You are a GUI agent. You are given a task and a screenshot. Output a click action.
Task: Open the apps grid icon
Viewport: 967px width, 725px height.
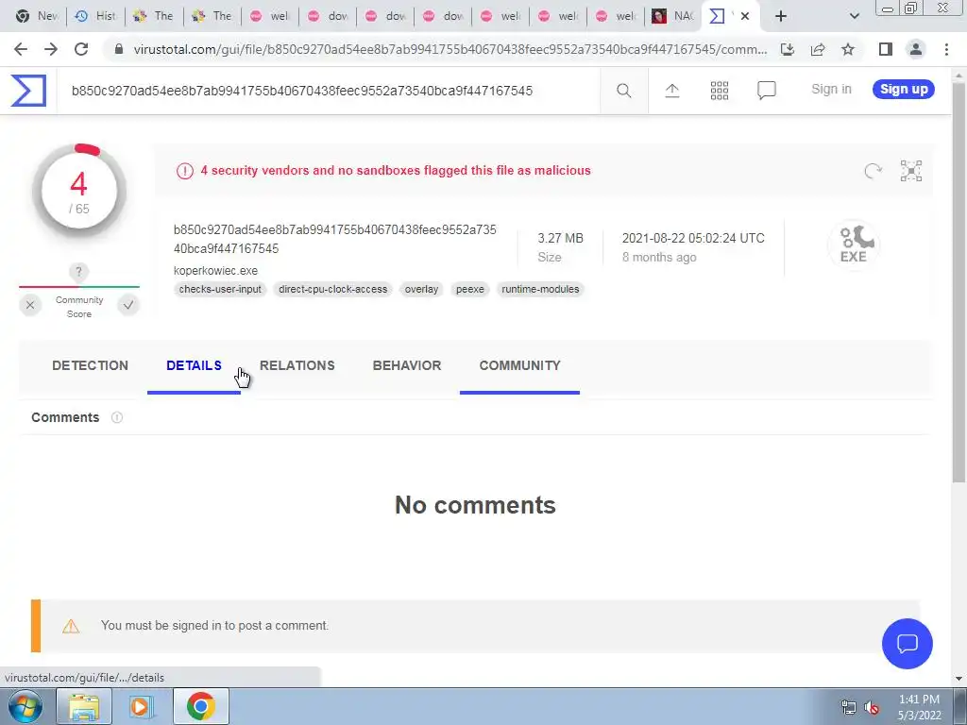[x=719, y=91]
